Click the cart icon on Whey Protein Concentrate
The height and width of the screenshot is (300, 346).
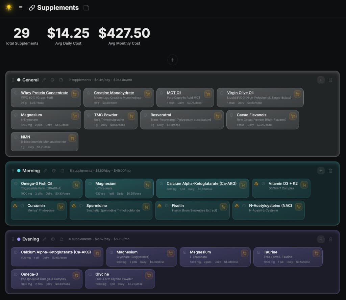tap(75, 94)
